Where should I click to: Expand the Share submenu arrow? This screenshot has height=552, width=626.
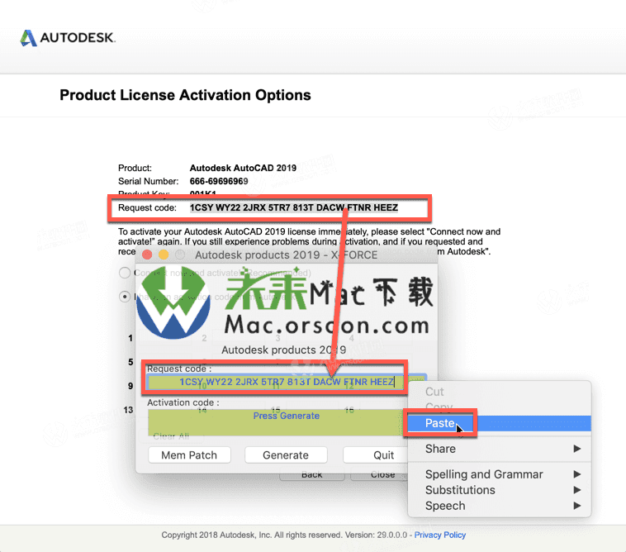pos(576,449)
